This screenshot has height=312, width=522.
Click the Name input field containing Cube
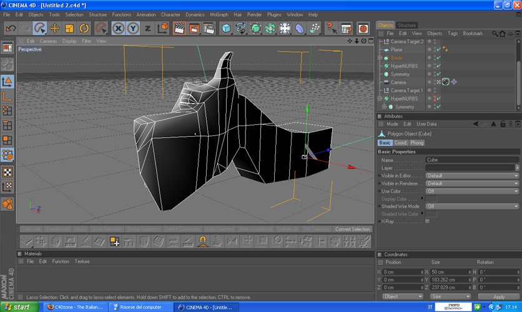pos(471,160)
